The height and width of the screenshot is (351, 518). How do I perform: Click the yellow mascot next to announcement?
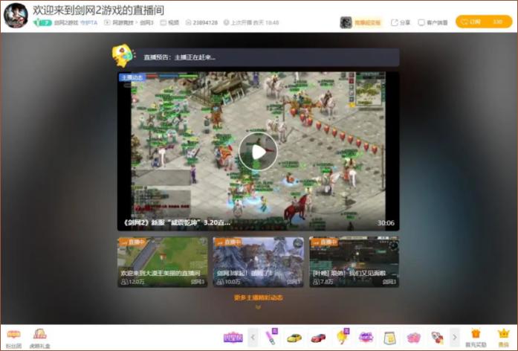pos(123,55)
